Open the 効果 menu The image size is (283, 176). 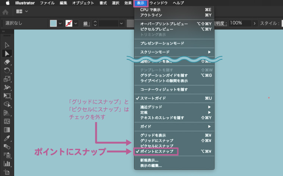128,3
